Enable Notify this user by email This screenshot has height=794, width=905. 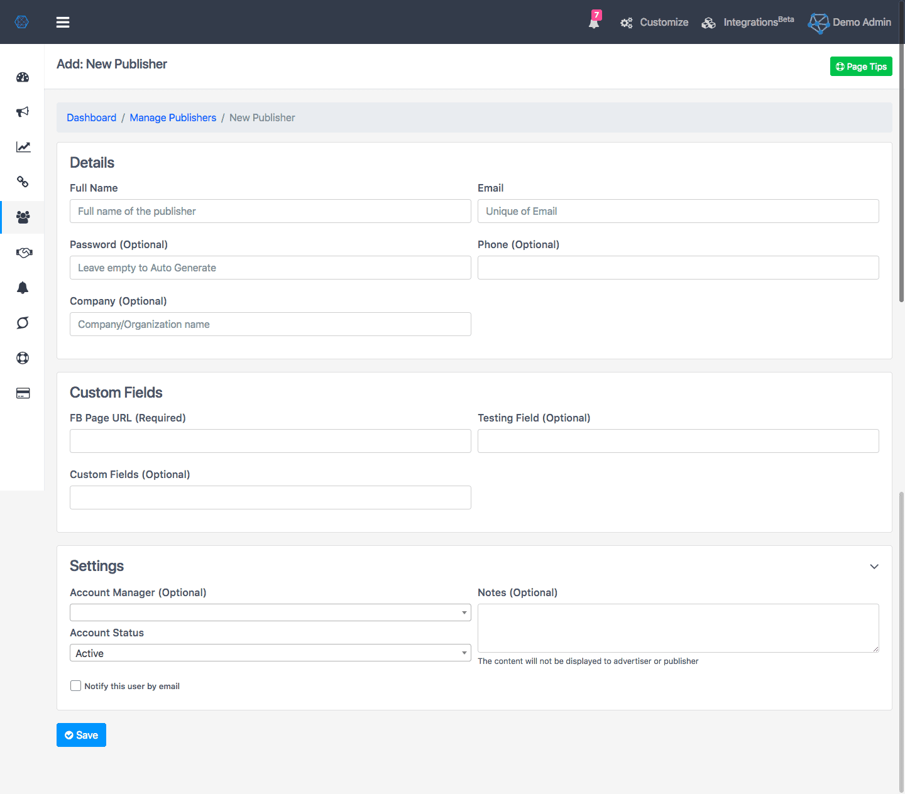click(76, 686)
